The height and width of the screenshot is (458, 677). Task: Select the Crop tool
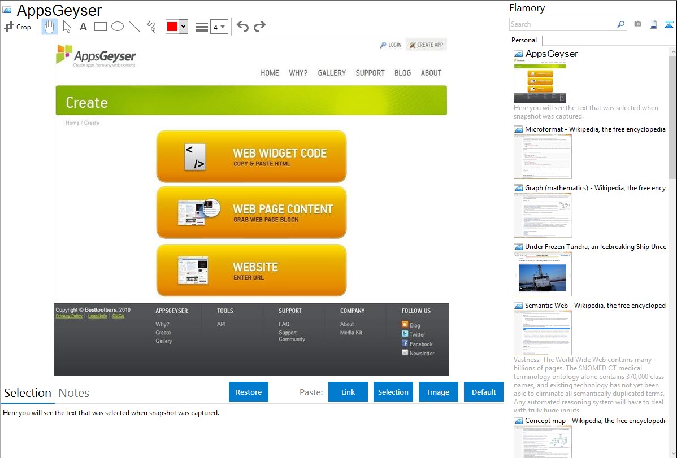tap(18, 27)
